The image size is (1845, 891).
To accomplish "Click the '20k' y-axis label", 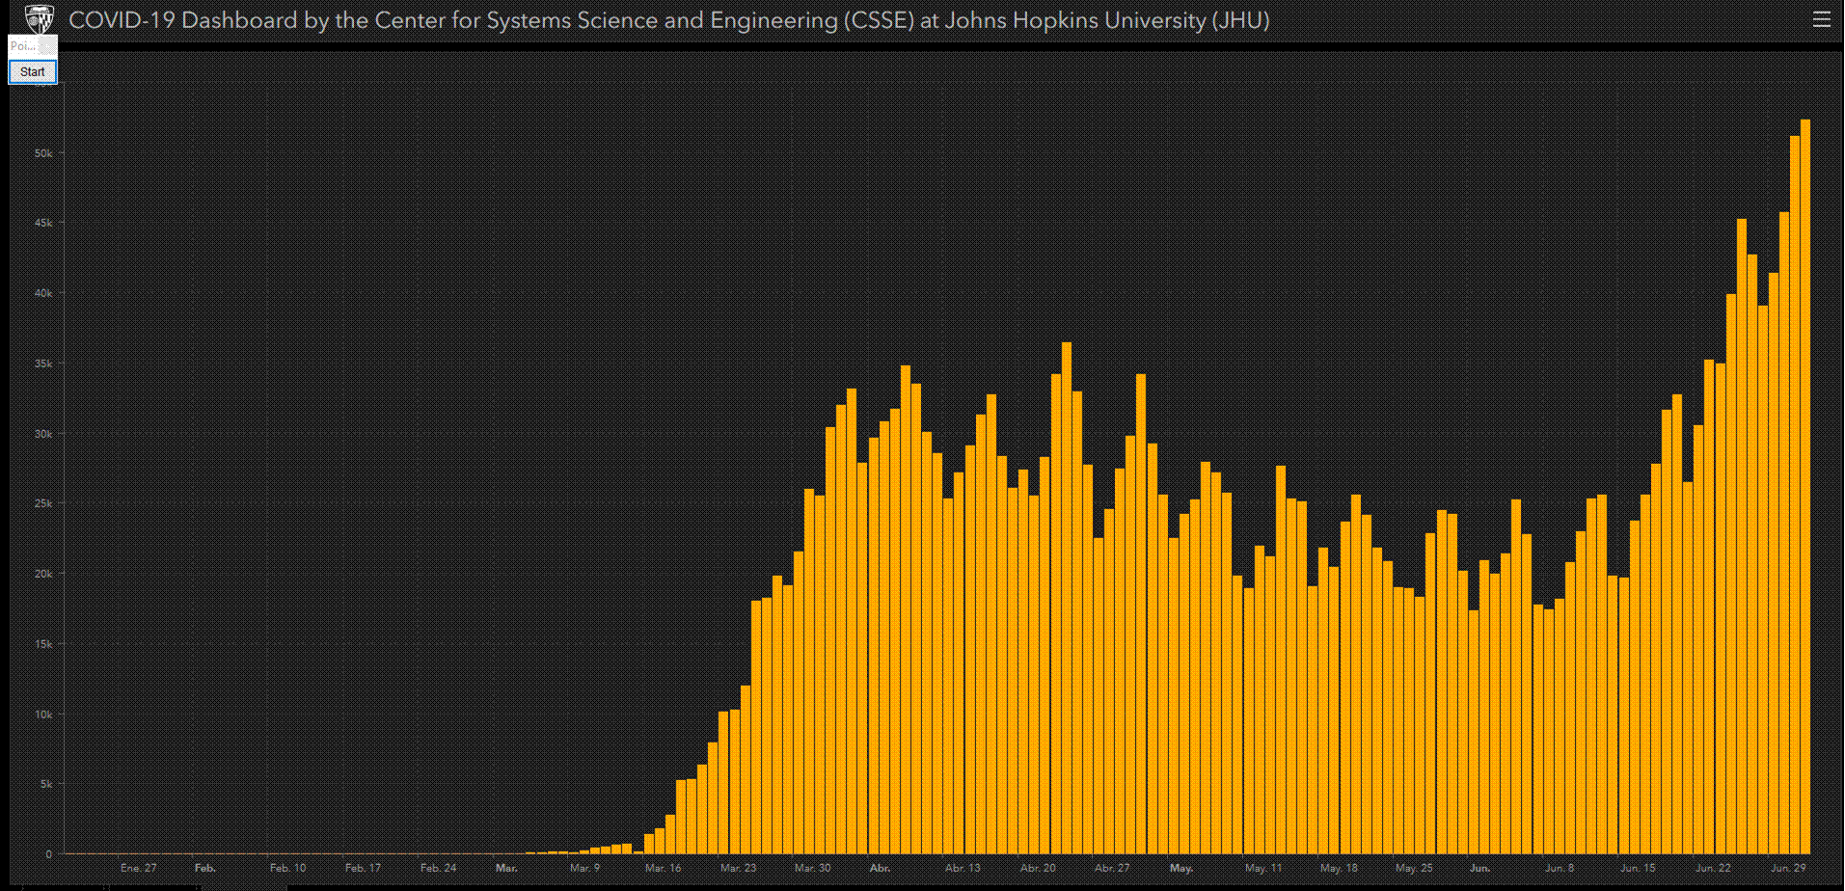I will 43,574.
